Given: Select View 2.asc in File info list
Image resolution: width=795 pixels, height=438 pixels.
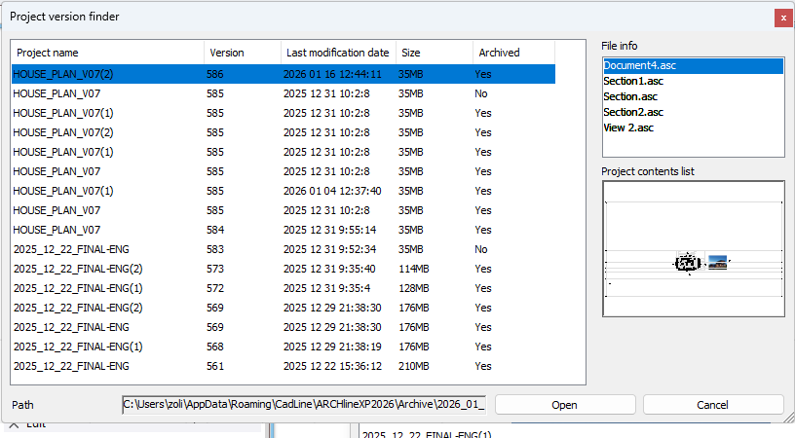Looking at the screenshot, I should 628,128.
